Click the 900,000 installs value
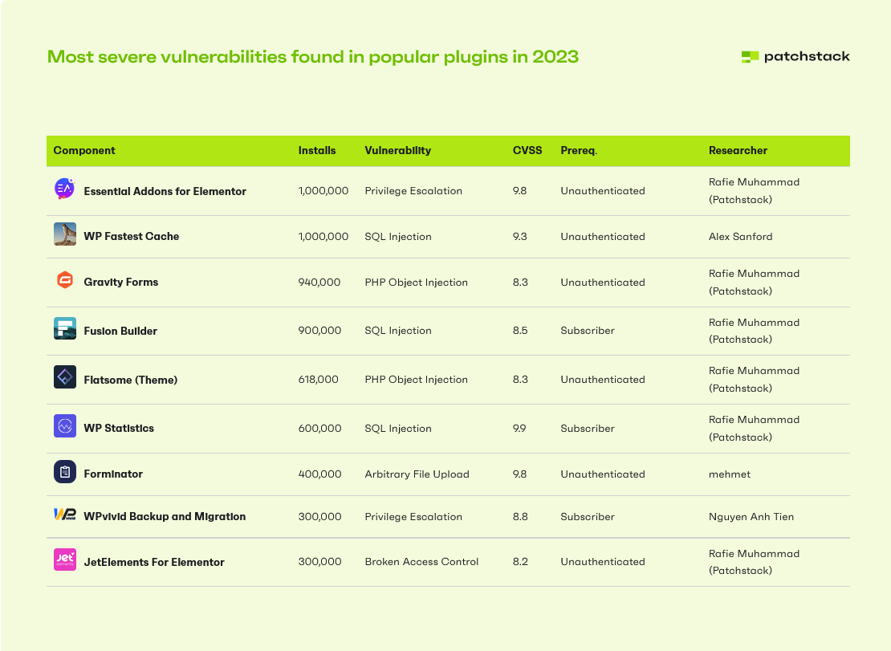Viewport: 891px width, 651px height. coord(320,331)
